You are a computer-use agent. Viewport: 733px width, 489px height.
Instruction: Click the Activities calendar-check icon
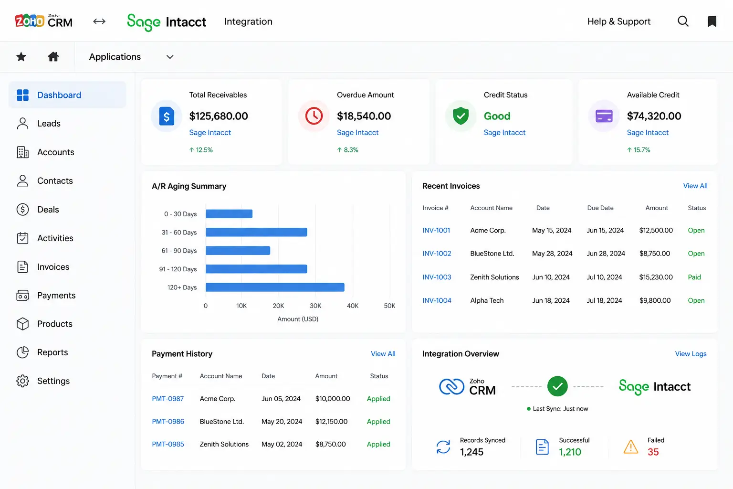tap(22, 238)
